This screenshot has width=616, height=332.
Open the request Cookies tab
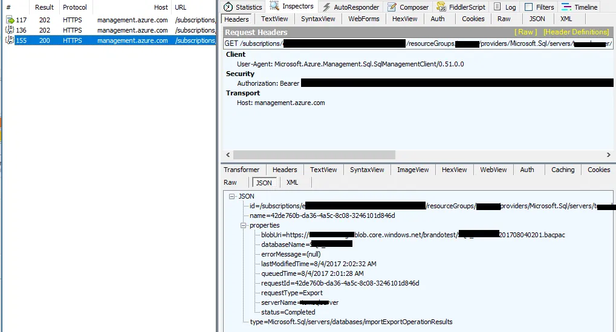pos(473,19)
